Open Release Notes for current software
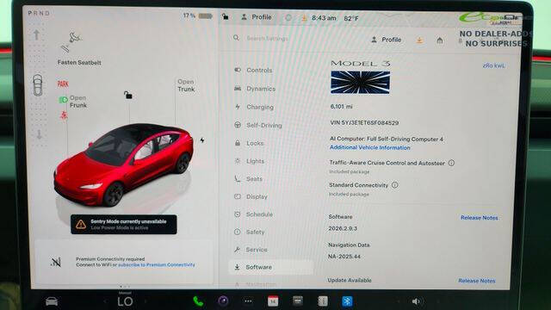Viewport: 551px width, 310px height. [x=480, y=218]
